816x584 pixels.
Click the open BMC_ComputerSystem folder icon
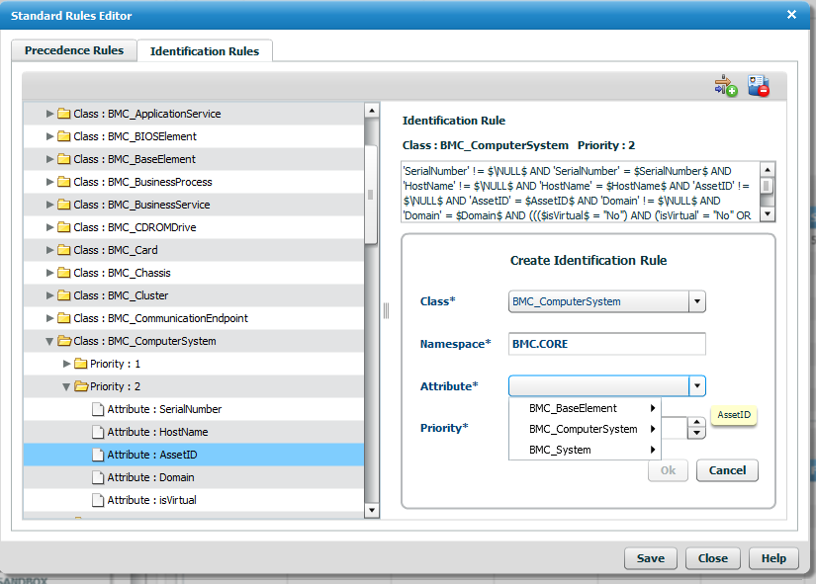(64, 341)
